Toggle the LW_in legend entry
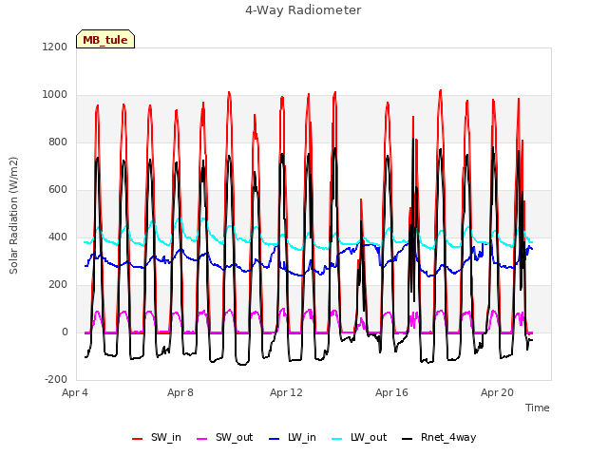This screenshot has width=608, height=456. coord(293,438)
